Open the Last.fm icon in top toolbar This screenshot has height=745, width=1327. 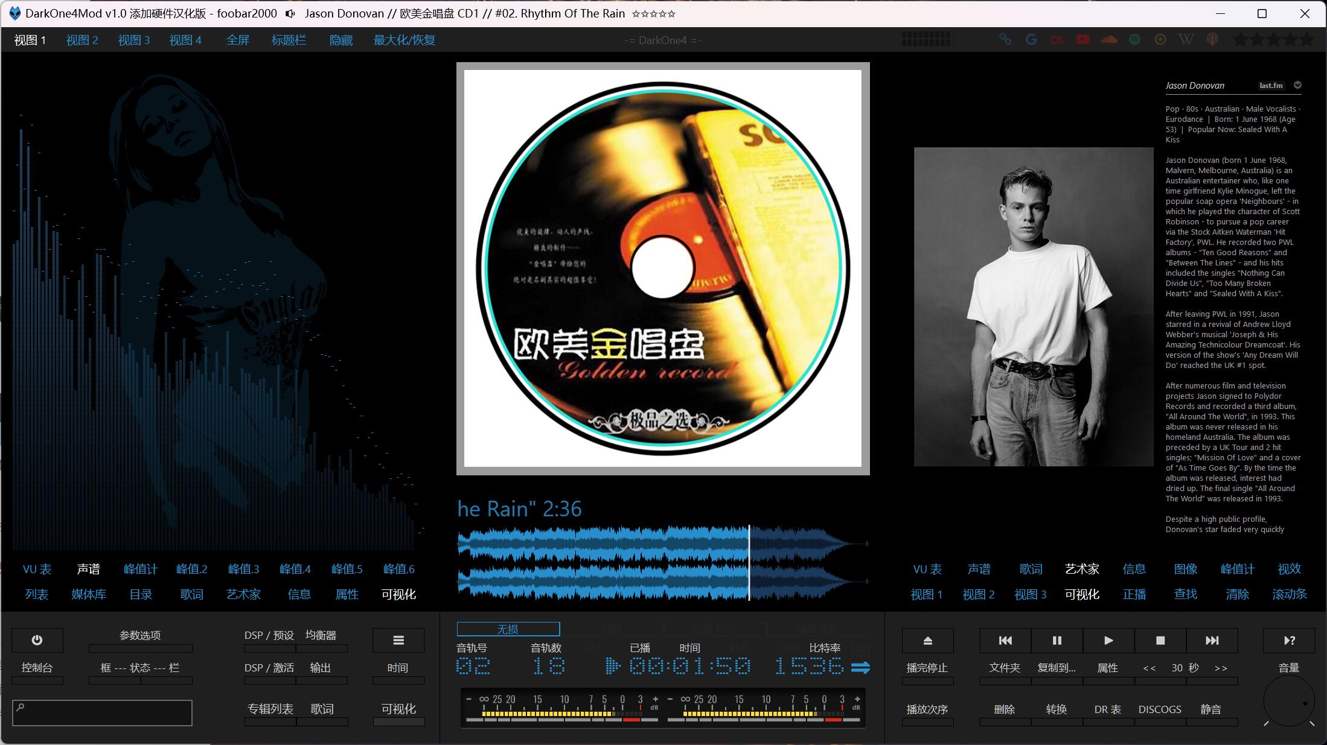point(1057,40)
